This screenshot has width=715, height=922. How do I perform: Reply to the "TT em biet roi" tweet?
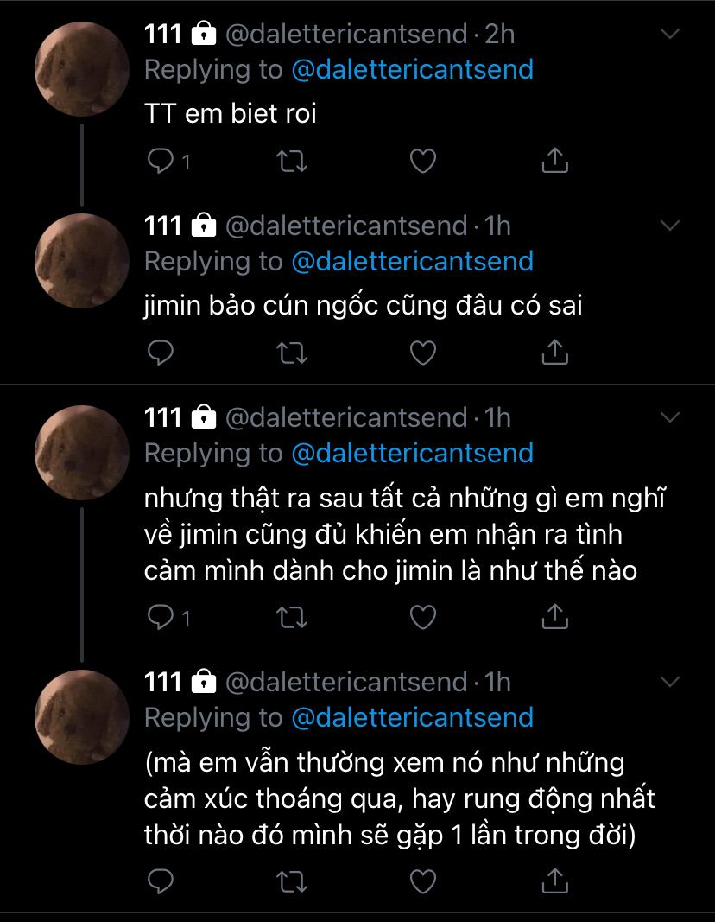(x=161, y=161)
